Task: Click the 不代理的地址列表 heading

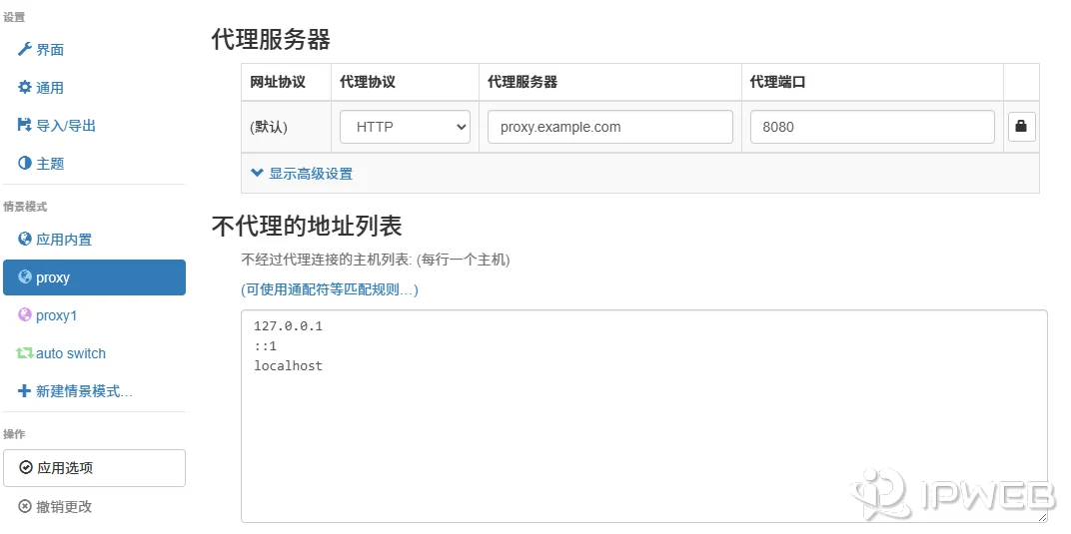Action: [307, 226]
